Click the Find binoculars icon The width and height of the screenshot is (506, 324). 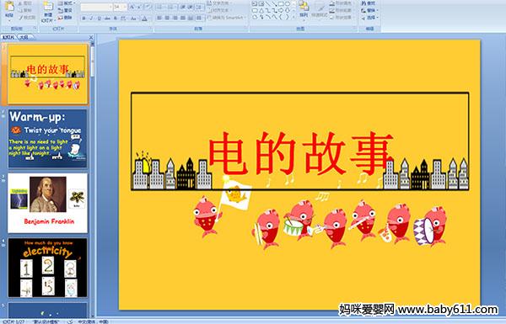pyautogui.click(x=363, y=3)
